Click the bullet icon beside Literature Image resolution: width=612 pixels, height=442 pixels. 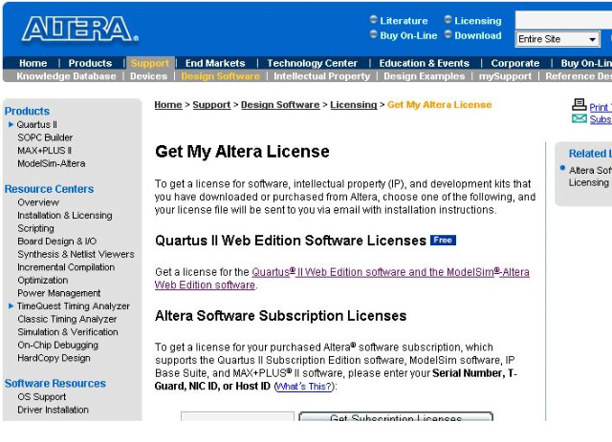374,19
